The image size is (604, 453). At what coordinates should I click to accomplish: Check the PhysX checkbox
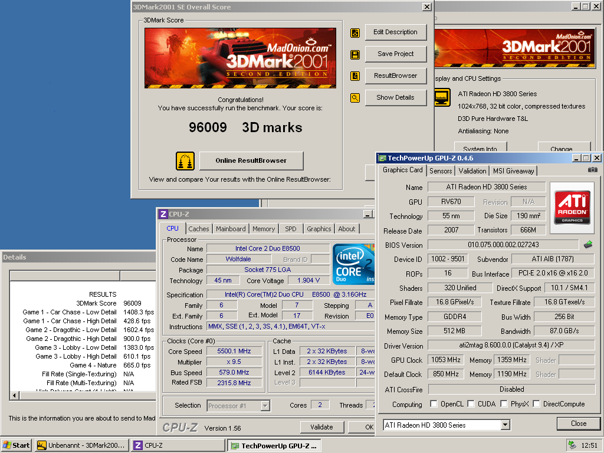[504, 403]
